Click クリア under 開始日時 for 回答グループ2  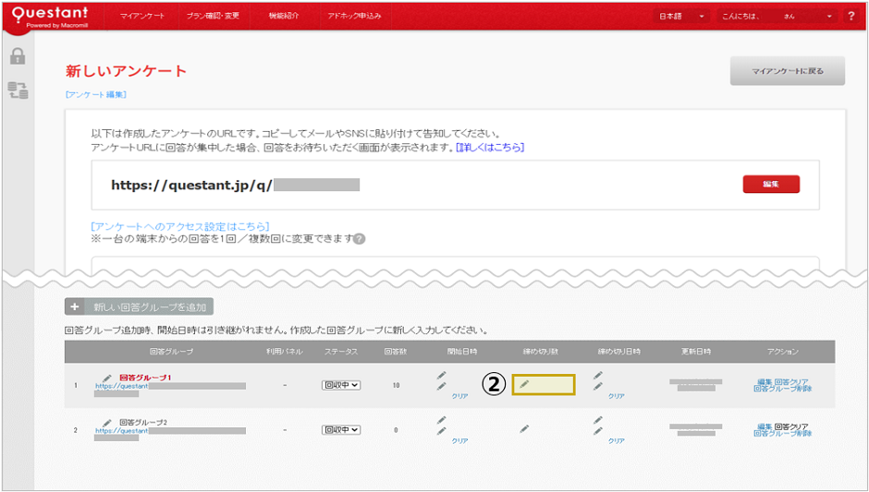coord(460,441)
